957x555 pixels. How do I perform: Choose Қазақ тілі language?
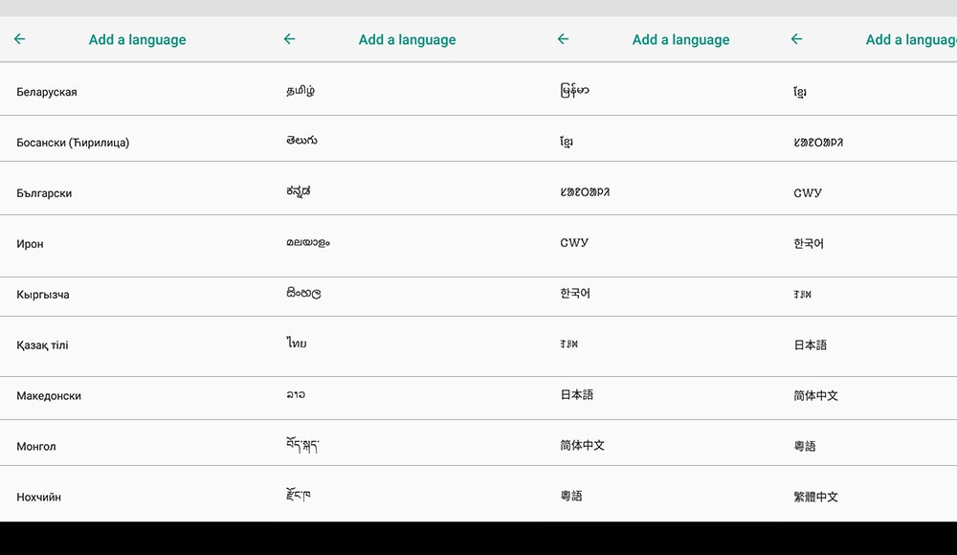click(42, 345)
